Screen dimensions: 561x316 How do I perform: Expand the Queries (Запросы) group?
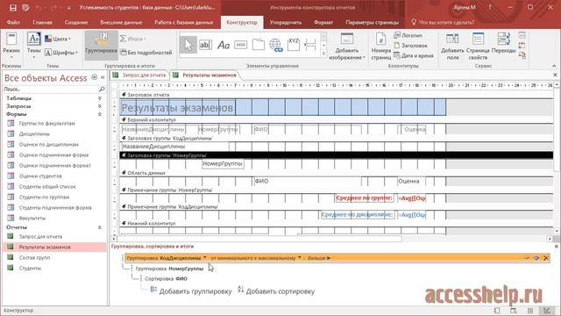[x=100, y=106]
